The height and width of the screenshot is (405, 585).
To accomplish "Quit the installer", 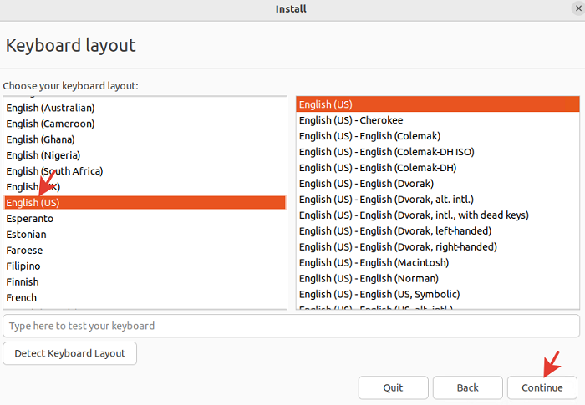I will [x=394, y=387].
